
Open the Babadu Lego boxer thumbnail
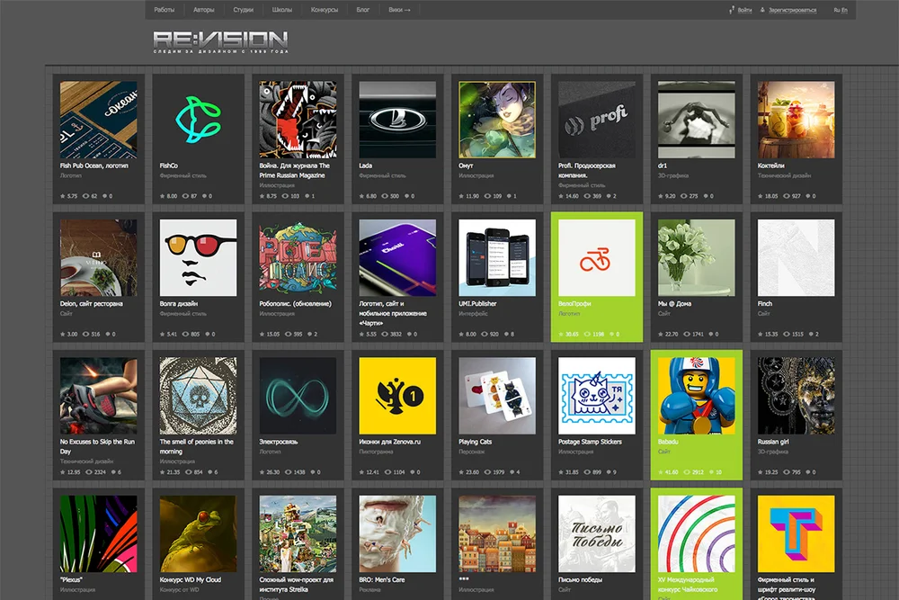(697, 396)
